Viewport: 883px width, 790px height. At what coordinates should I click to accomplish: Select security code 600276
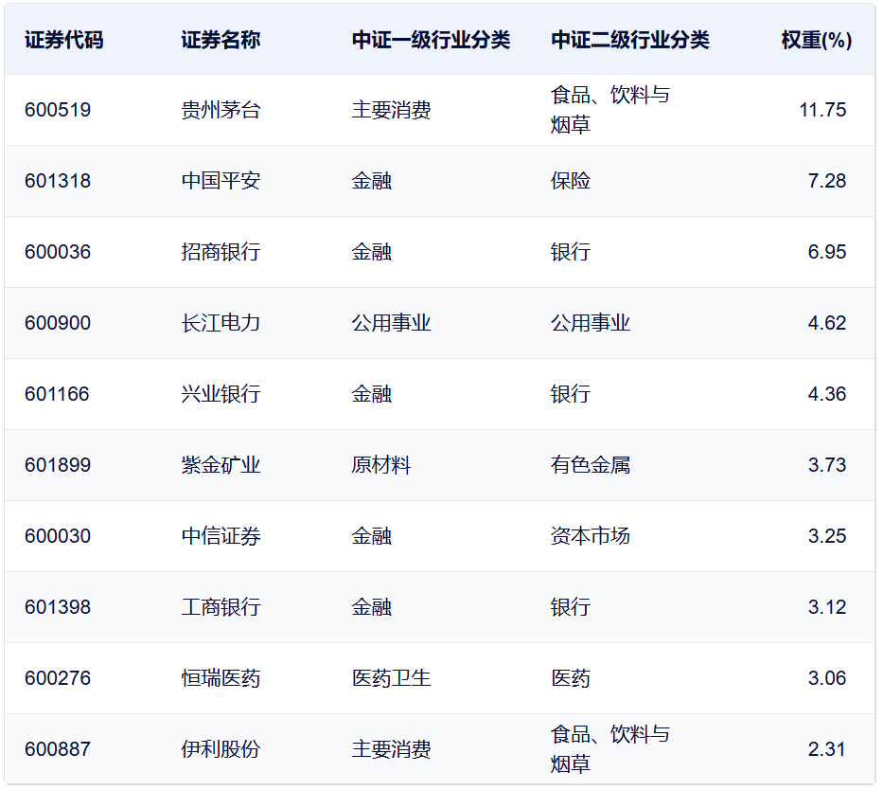58,678
